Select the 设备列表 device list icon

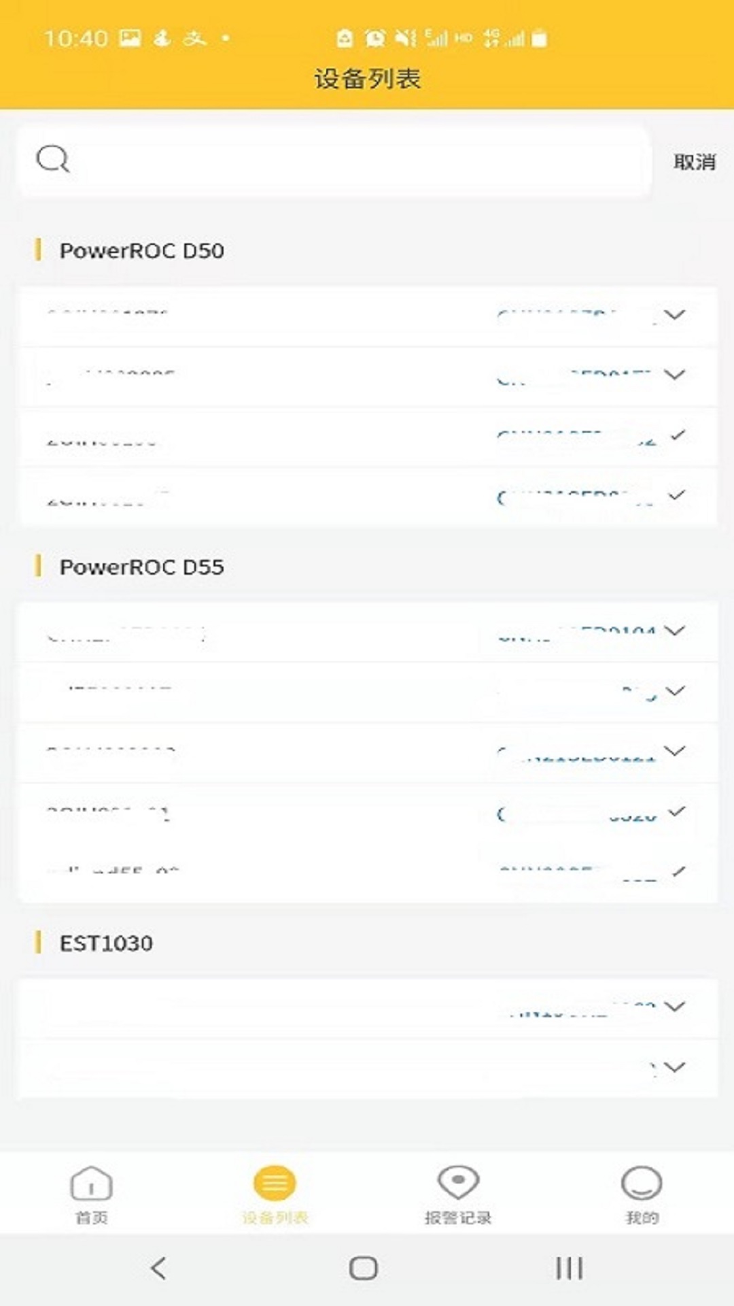[275, 1183]
